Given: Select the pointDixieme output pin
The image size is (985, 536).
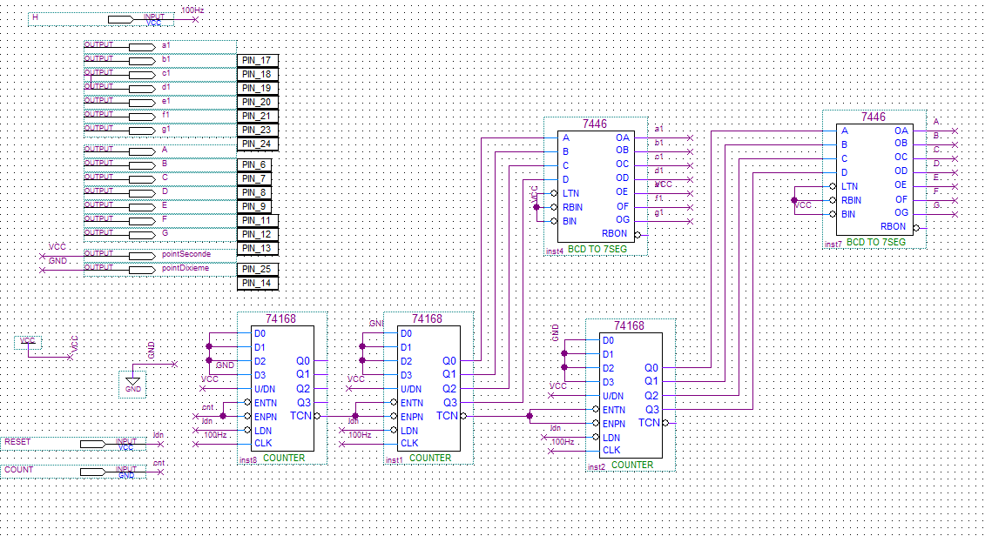Looking at the screenshot, I should (139, 269).
